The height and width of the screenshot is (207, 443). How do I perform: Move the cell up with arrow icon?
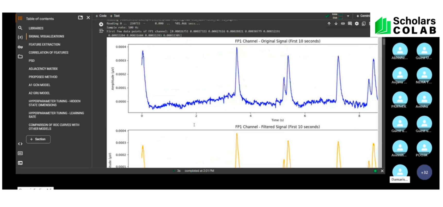(329, 24)
